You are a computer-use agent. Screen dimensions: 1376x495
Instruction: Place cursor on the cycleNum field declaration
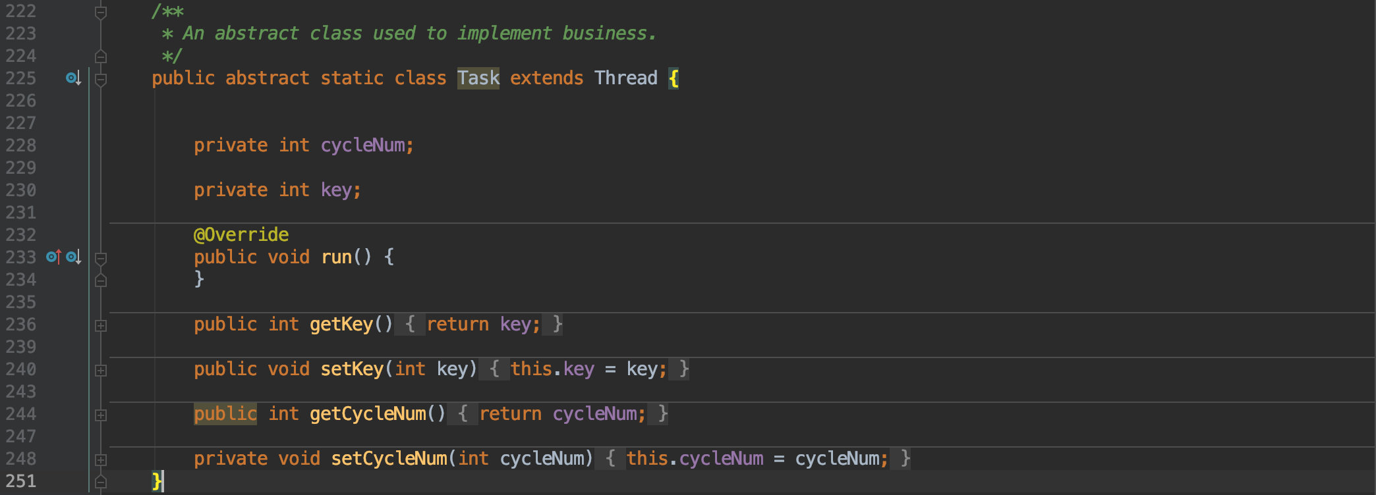pos(363,145)
